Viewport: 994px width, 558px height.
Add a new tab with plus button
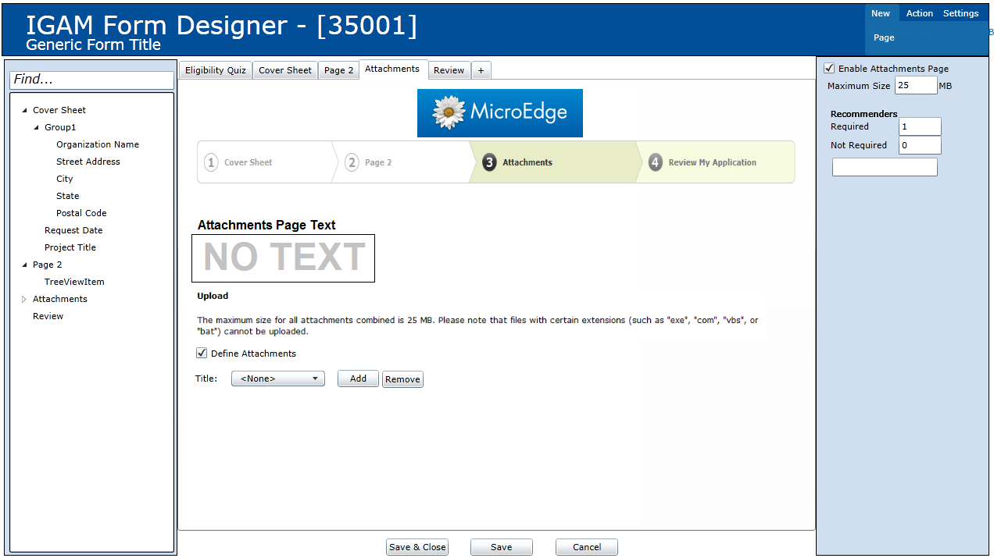[x=481, y=70]
